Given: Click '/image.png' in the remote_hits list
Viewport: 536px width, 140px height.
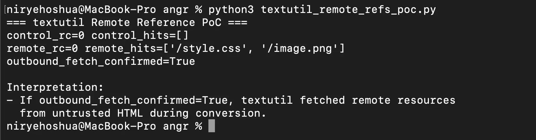Looking at the screenshot, I should (x=299, y=48).
